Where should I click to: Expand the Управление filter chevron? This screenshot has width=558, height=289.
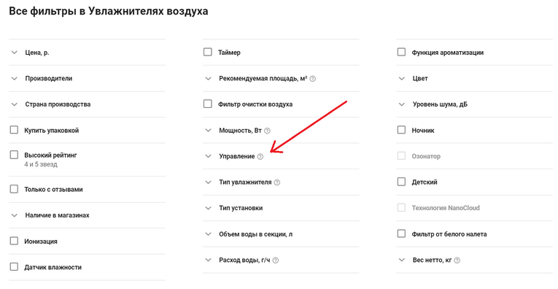click(x=208, y=156)
